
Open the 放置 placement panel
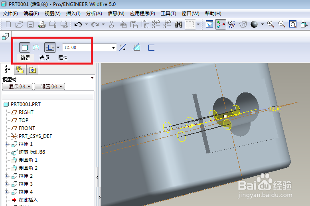(25, 58)
